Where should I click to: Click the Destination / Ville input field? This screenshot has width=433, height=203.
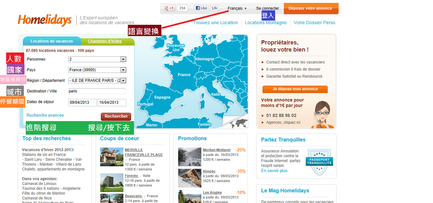[x=97, y=91]
